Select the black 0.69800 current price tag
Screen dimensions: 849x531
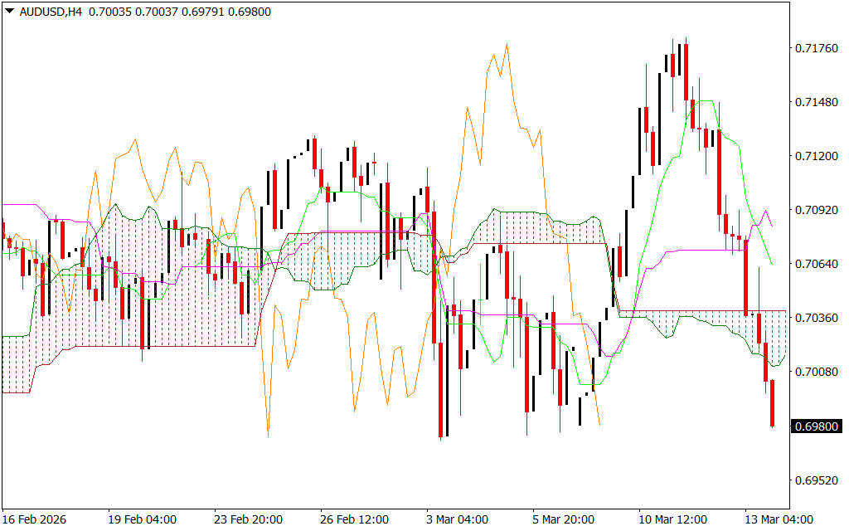pos(817,426)
